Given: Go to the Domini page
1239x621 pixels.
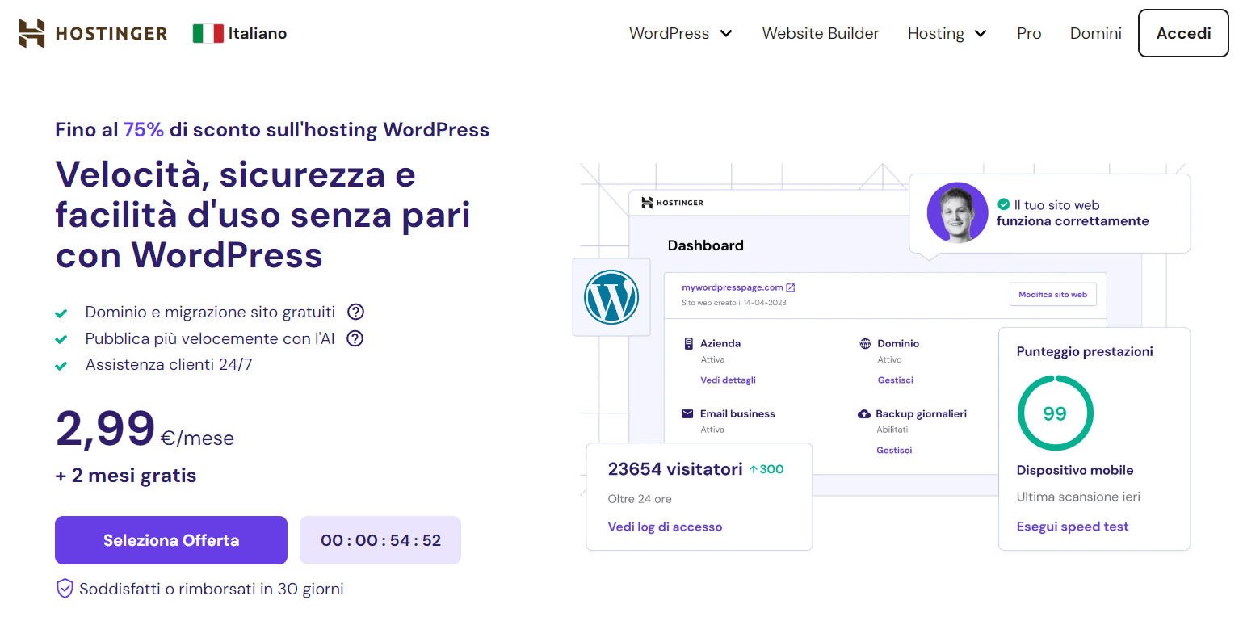Looking at the screenshot, I should tap(1096, 34).
